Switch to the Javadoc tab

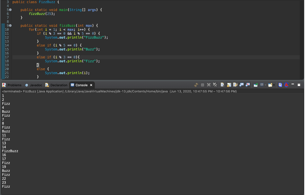[33, 85]
